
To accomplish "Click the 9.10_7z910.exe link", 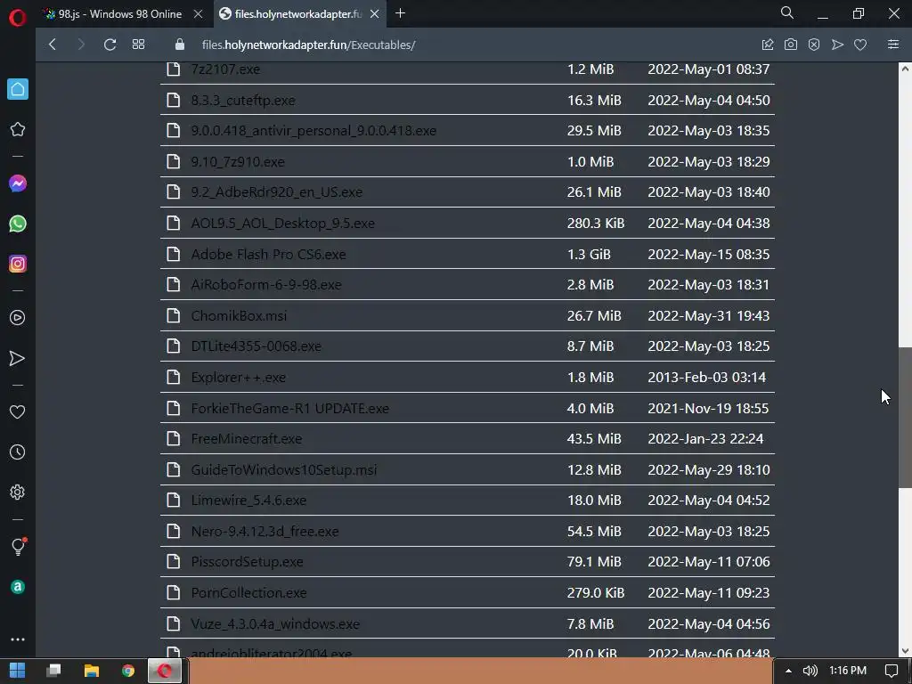I will [x=238, y=162].
